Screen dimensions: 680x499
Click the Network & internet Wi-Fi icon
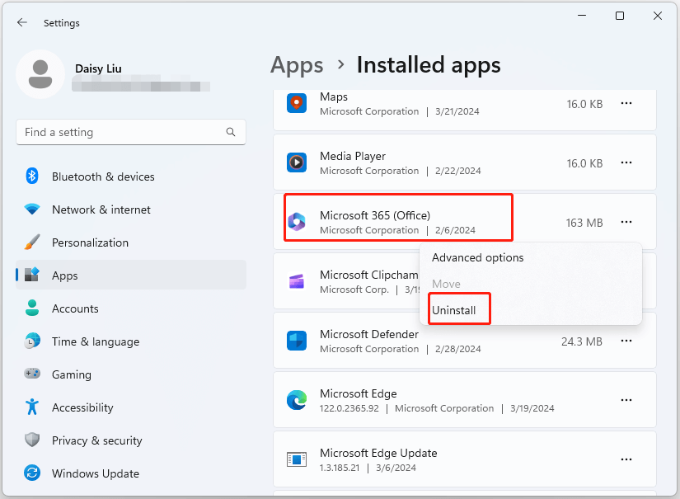(x=32, y=209)
